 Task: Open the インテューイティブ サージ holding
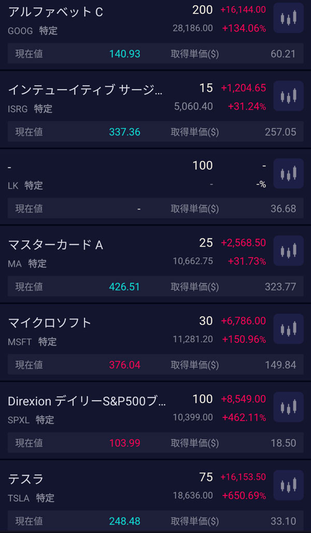pos(86,90)
